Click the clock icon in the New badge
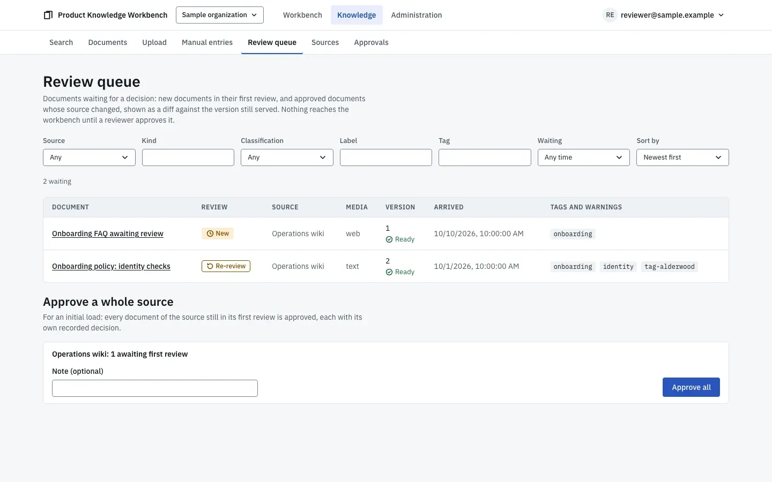 (210, 234)
